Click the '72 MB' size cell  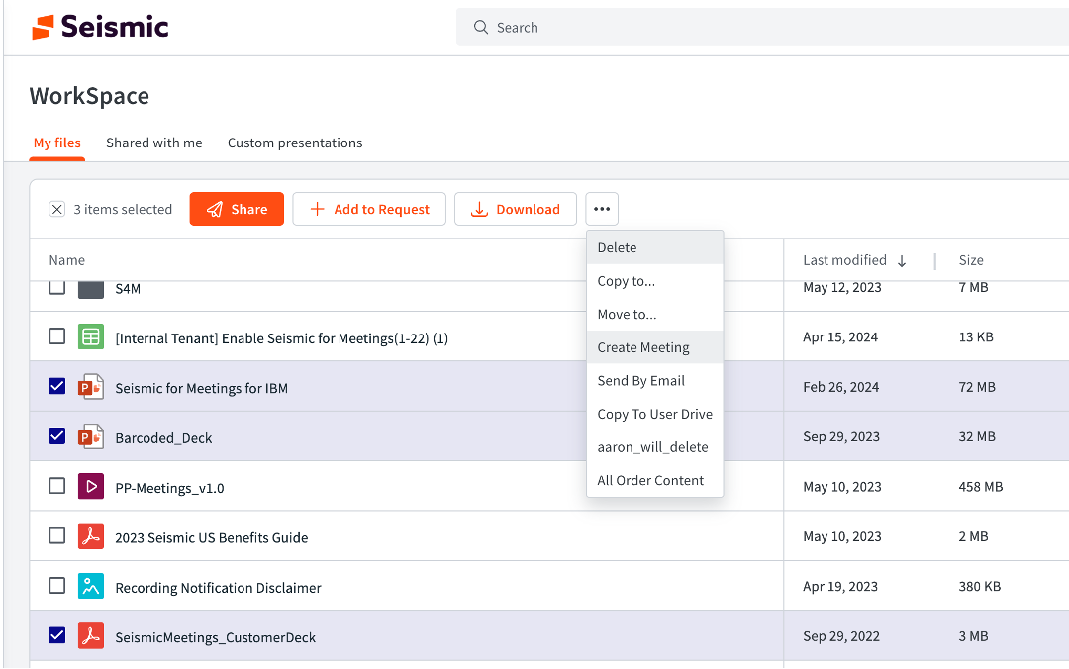point(977,387)
